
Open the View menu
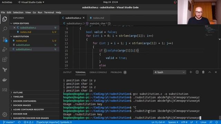coord(28,12)
